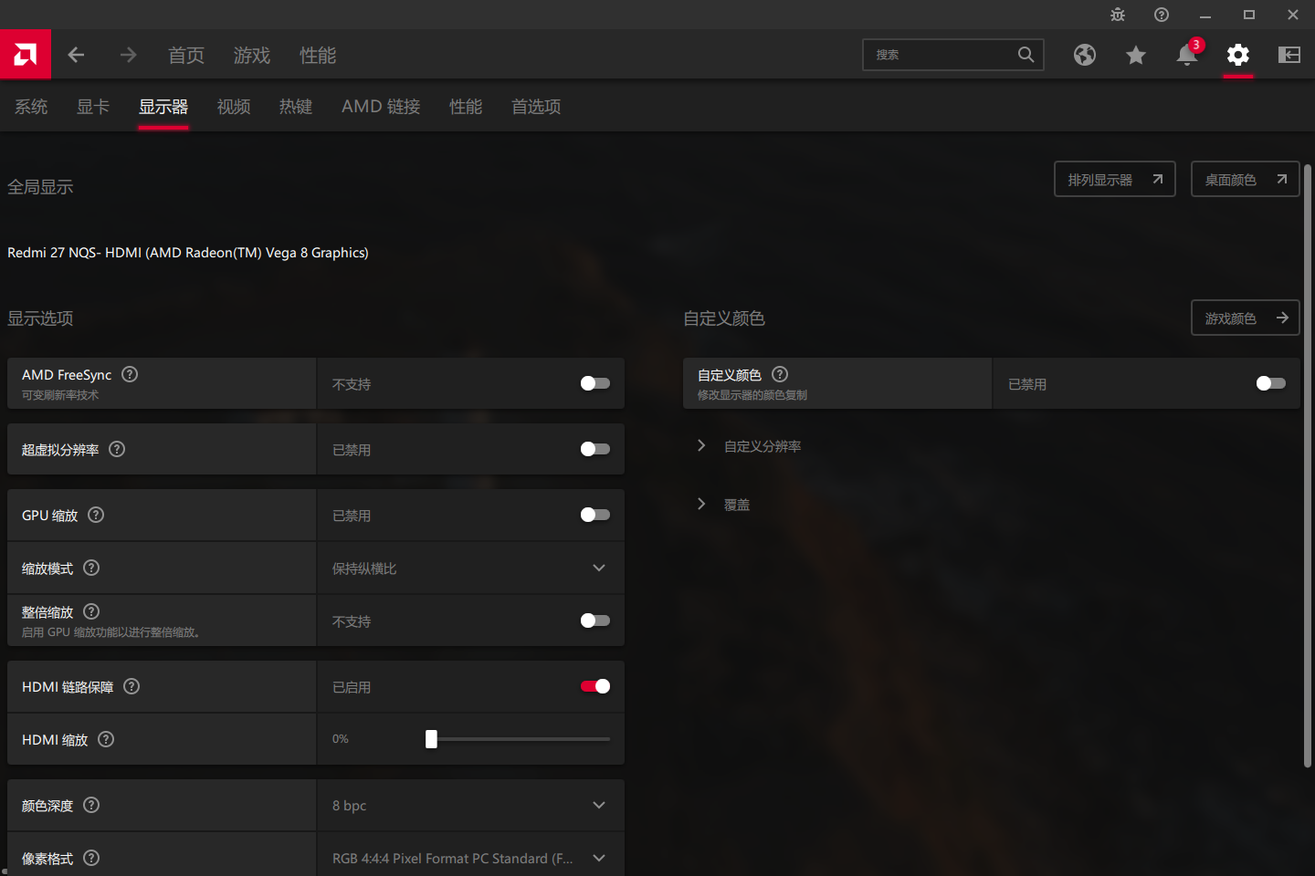The image size is (1315, 876).
Task: Show help for HDMI 缩放
Action: click(x=106, y=739)
